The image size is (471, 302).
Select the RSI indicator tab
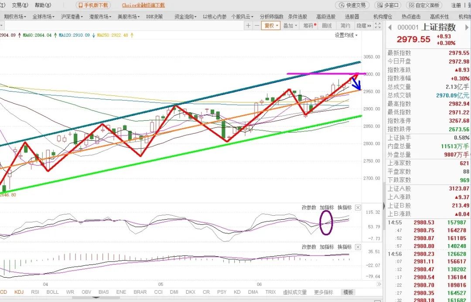pos(35,292)
